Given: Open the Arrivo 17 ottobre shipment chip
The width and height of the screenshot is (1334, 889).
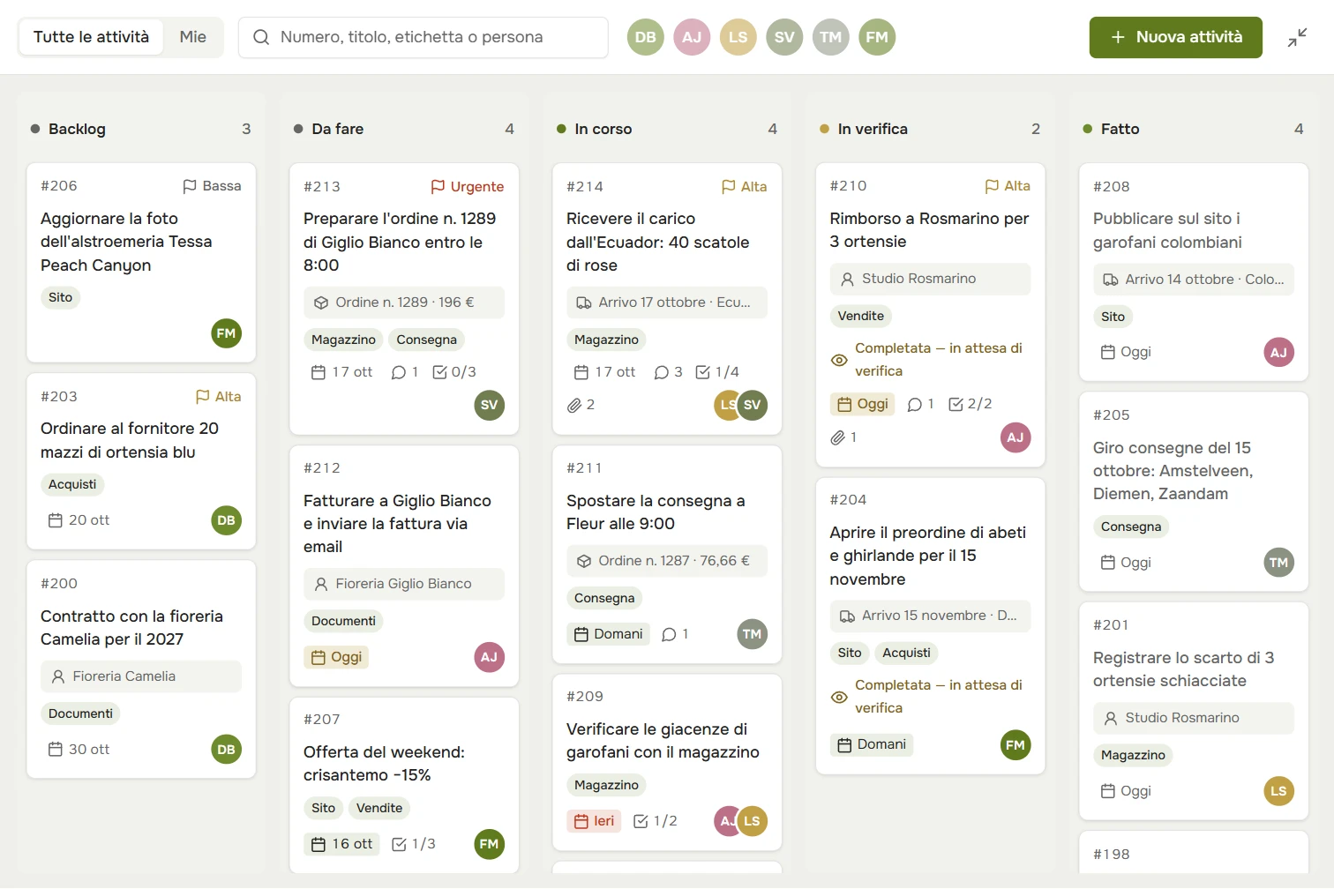Looking at the screenshot, I should click(x=667, y=303).
